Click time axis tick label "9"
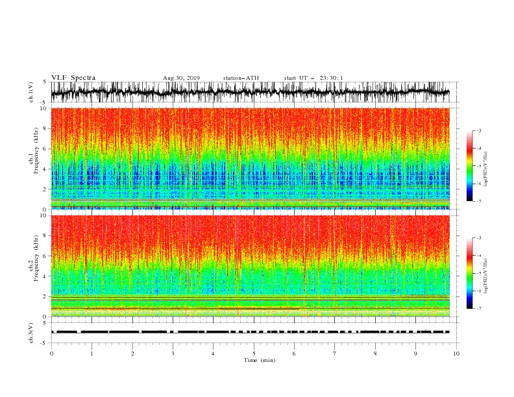This screenshot has width=514, height=397. pos(415,354)
